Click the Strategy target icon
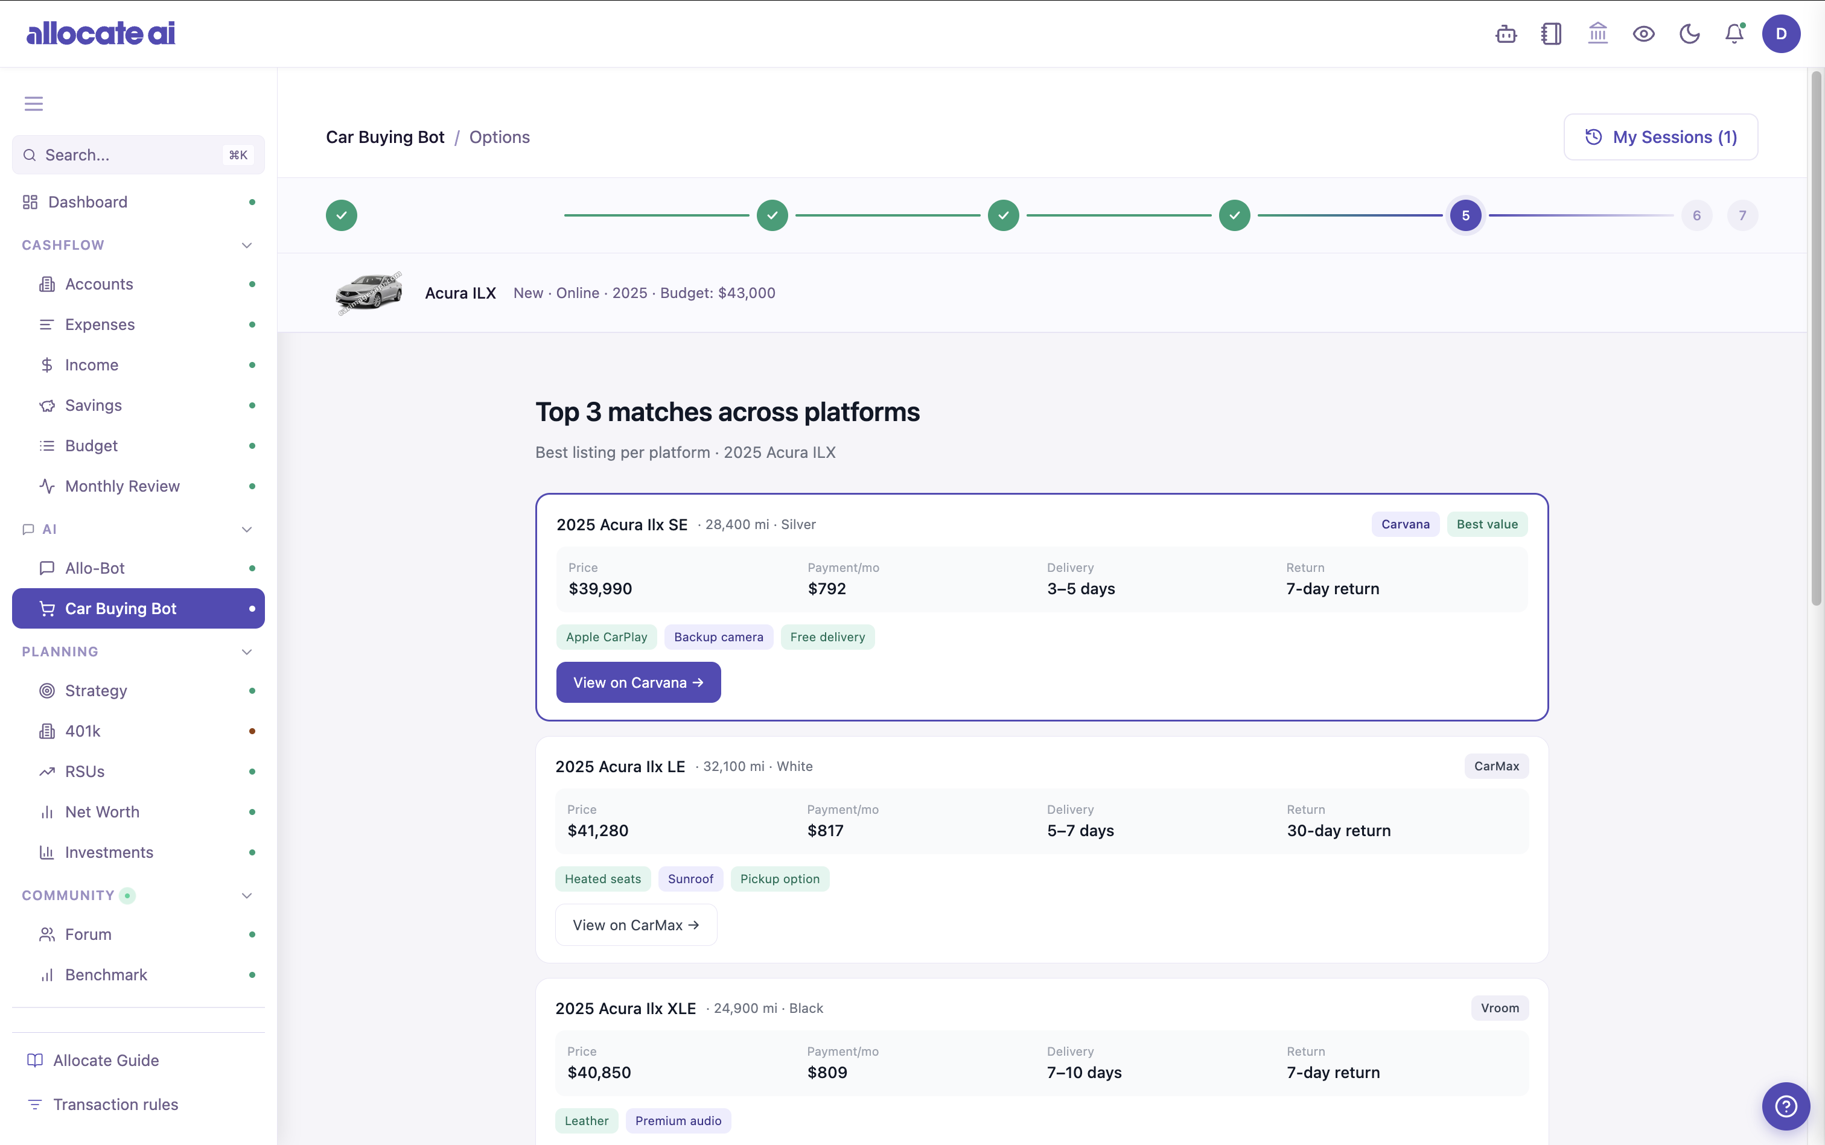This screenshot has width=1825, height=1145. click(x=47, y=691)
